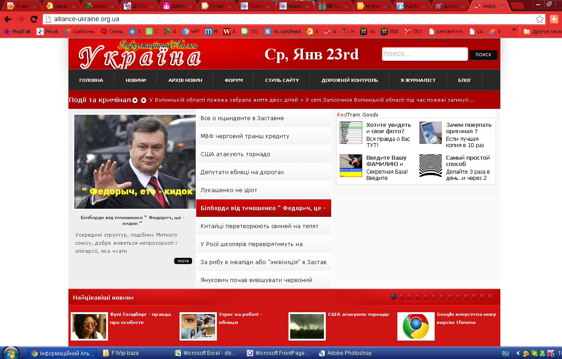
Task: Select the last carousel navigation dot
Action: pos(490,296)
